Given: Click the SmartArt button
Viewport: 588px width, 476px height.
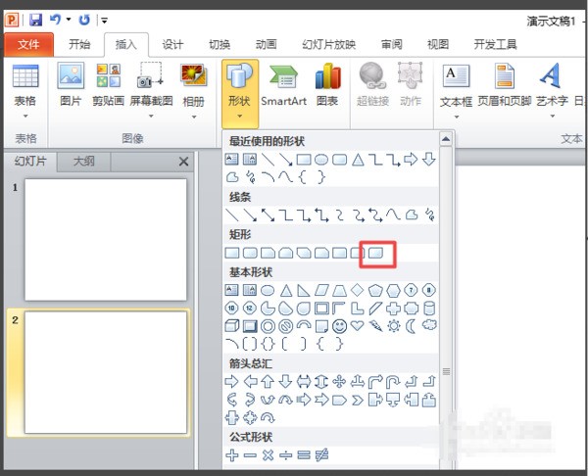Looking at the screenshot, I should click(284, 85).
